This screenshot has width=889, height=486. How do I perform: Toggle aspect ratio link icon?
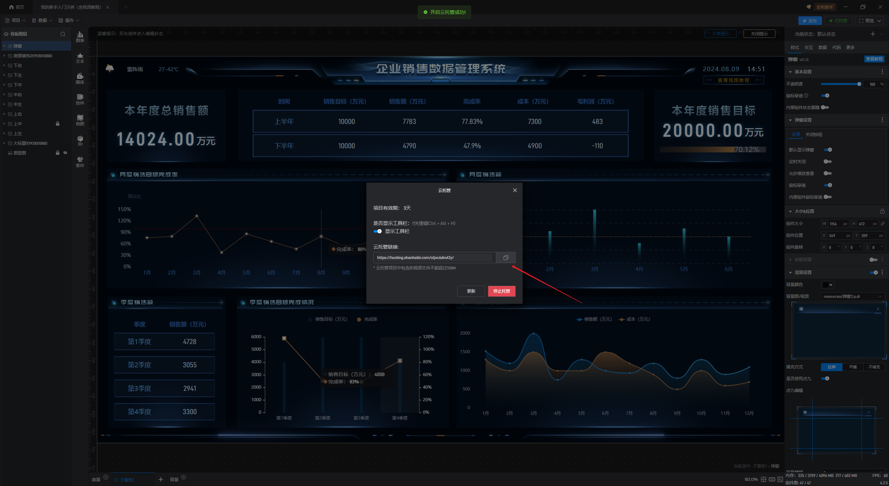point(883,224)
